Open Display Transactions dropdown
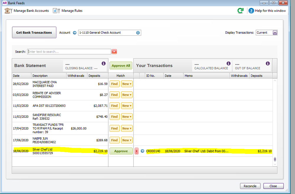Image resolution: width=295 pixels, height=194 pixels. [x=275, y=33]
